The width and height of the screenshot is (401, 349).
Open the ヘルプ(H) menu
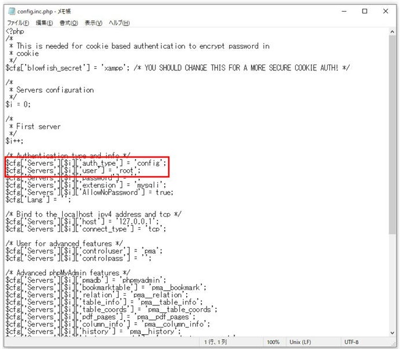point(119,23)
